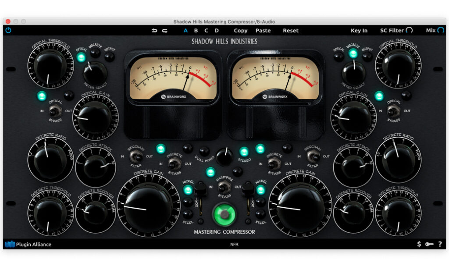Click the left VU meter

click(x=173, y=78)
